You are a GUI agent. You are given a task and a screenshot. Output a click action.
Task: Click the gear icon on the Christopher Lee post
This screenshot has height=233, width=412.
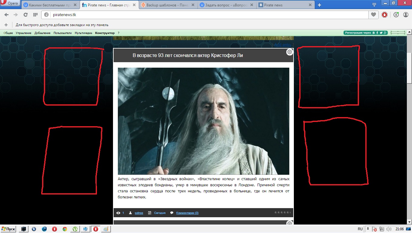pos(290,52)
